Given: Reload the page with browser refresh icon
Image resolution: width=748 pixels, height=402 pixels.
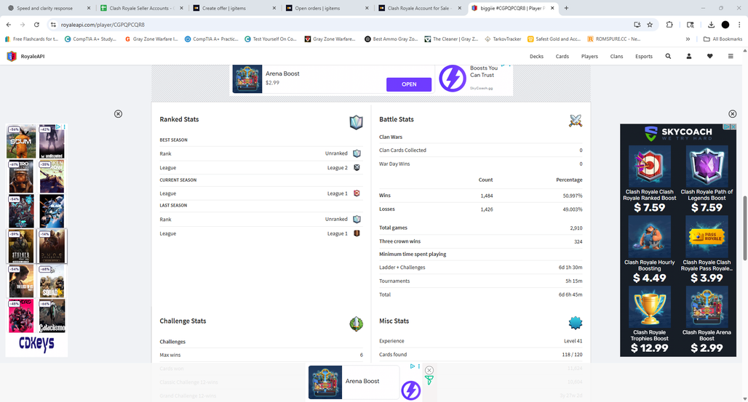Looking at the screenshot, I should click(36, 24).
